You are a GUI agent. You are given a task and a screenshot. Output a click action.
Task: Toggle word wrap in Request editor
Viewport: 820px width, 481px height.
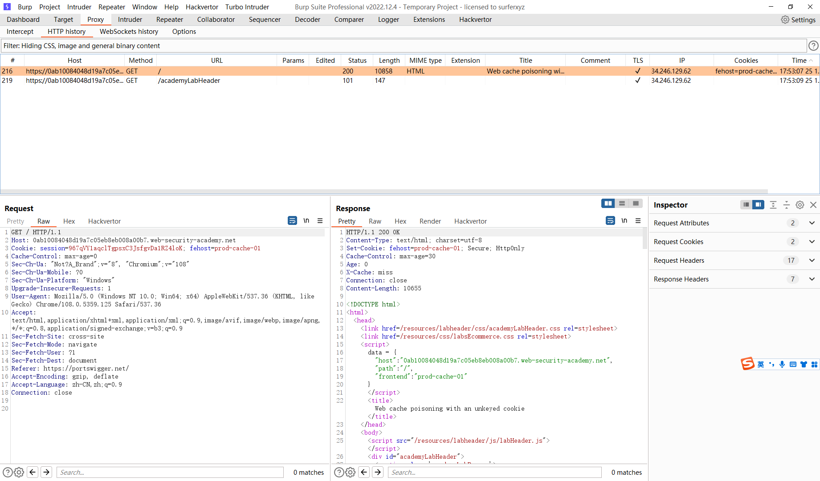coord(292,220)
